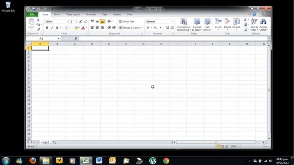294x165 pixels.
Task: Select the Hoja3 sheet tab
Action: [x=45, y=143]
